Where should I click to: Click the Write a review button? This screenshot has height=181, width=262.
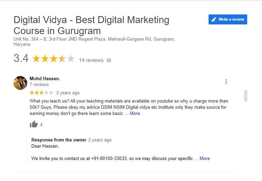228,19
